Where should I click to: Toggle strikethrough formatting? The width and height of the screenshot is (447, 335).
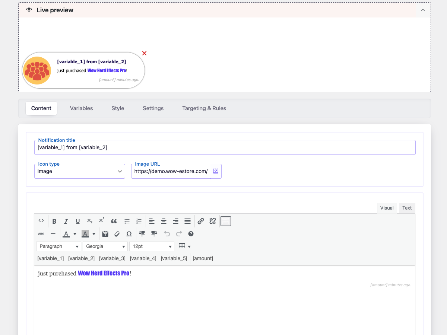pyautogui.click(x=41, y=234)
